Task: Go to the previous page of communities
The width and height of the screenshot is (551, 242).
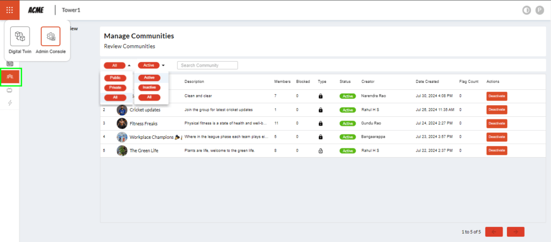Action: [x=494, y=232]
